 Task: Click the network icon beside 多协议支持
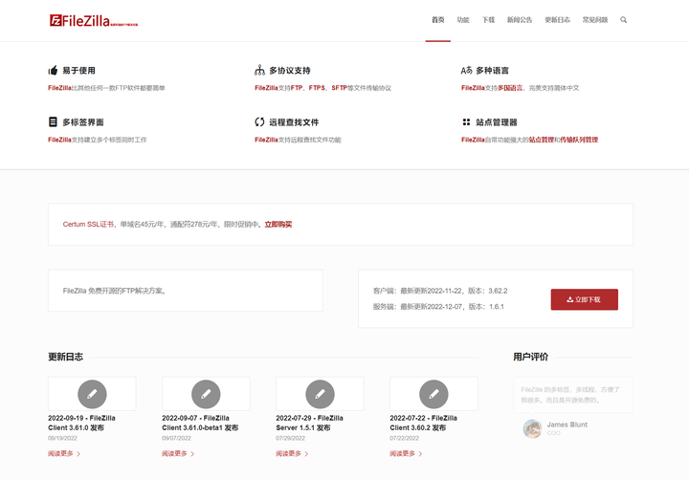259,70
